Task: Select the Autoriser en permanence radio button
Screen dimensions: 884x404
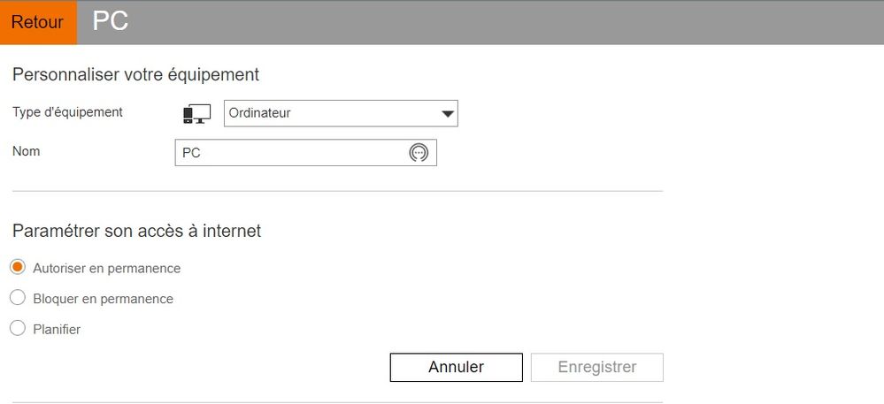Action: (18, 267)
